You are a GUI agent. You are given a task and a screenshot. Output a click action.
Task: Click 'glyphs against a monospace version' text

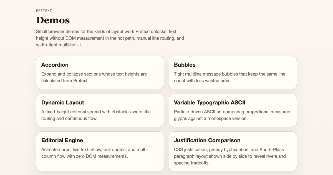click(x=211, y=119)
